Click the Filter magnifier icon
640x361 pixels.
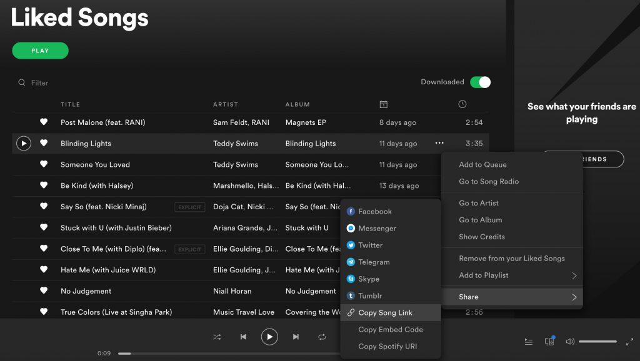(x=22, y=82)
